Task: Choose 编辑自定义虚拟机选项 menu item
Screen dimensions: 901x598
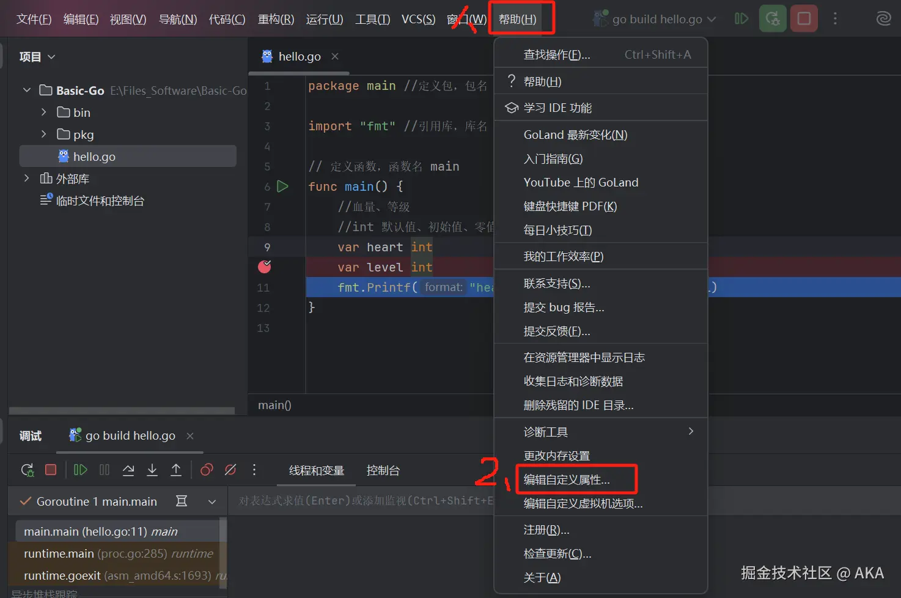Action: coord(600,503)
